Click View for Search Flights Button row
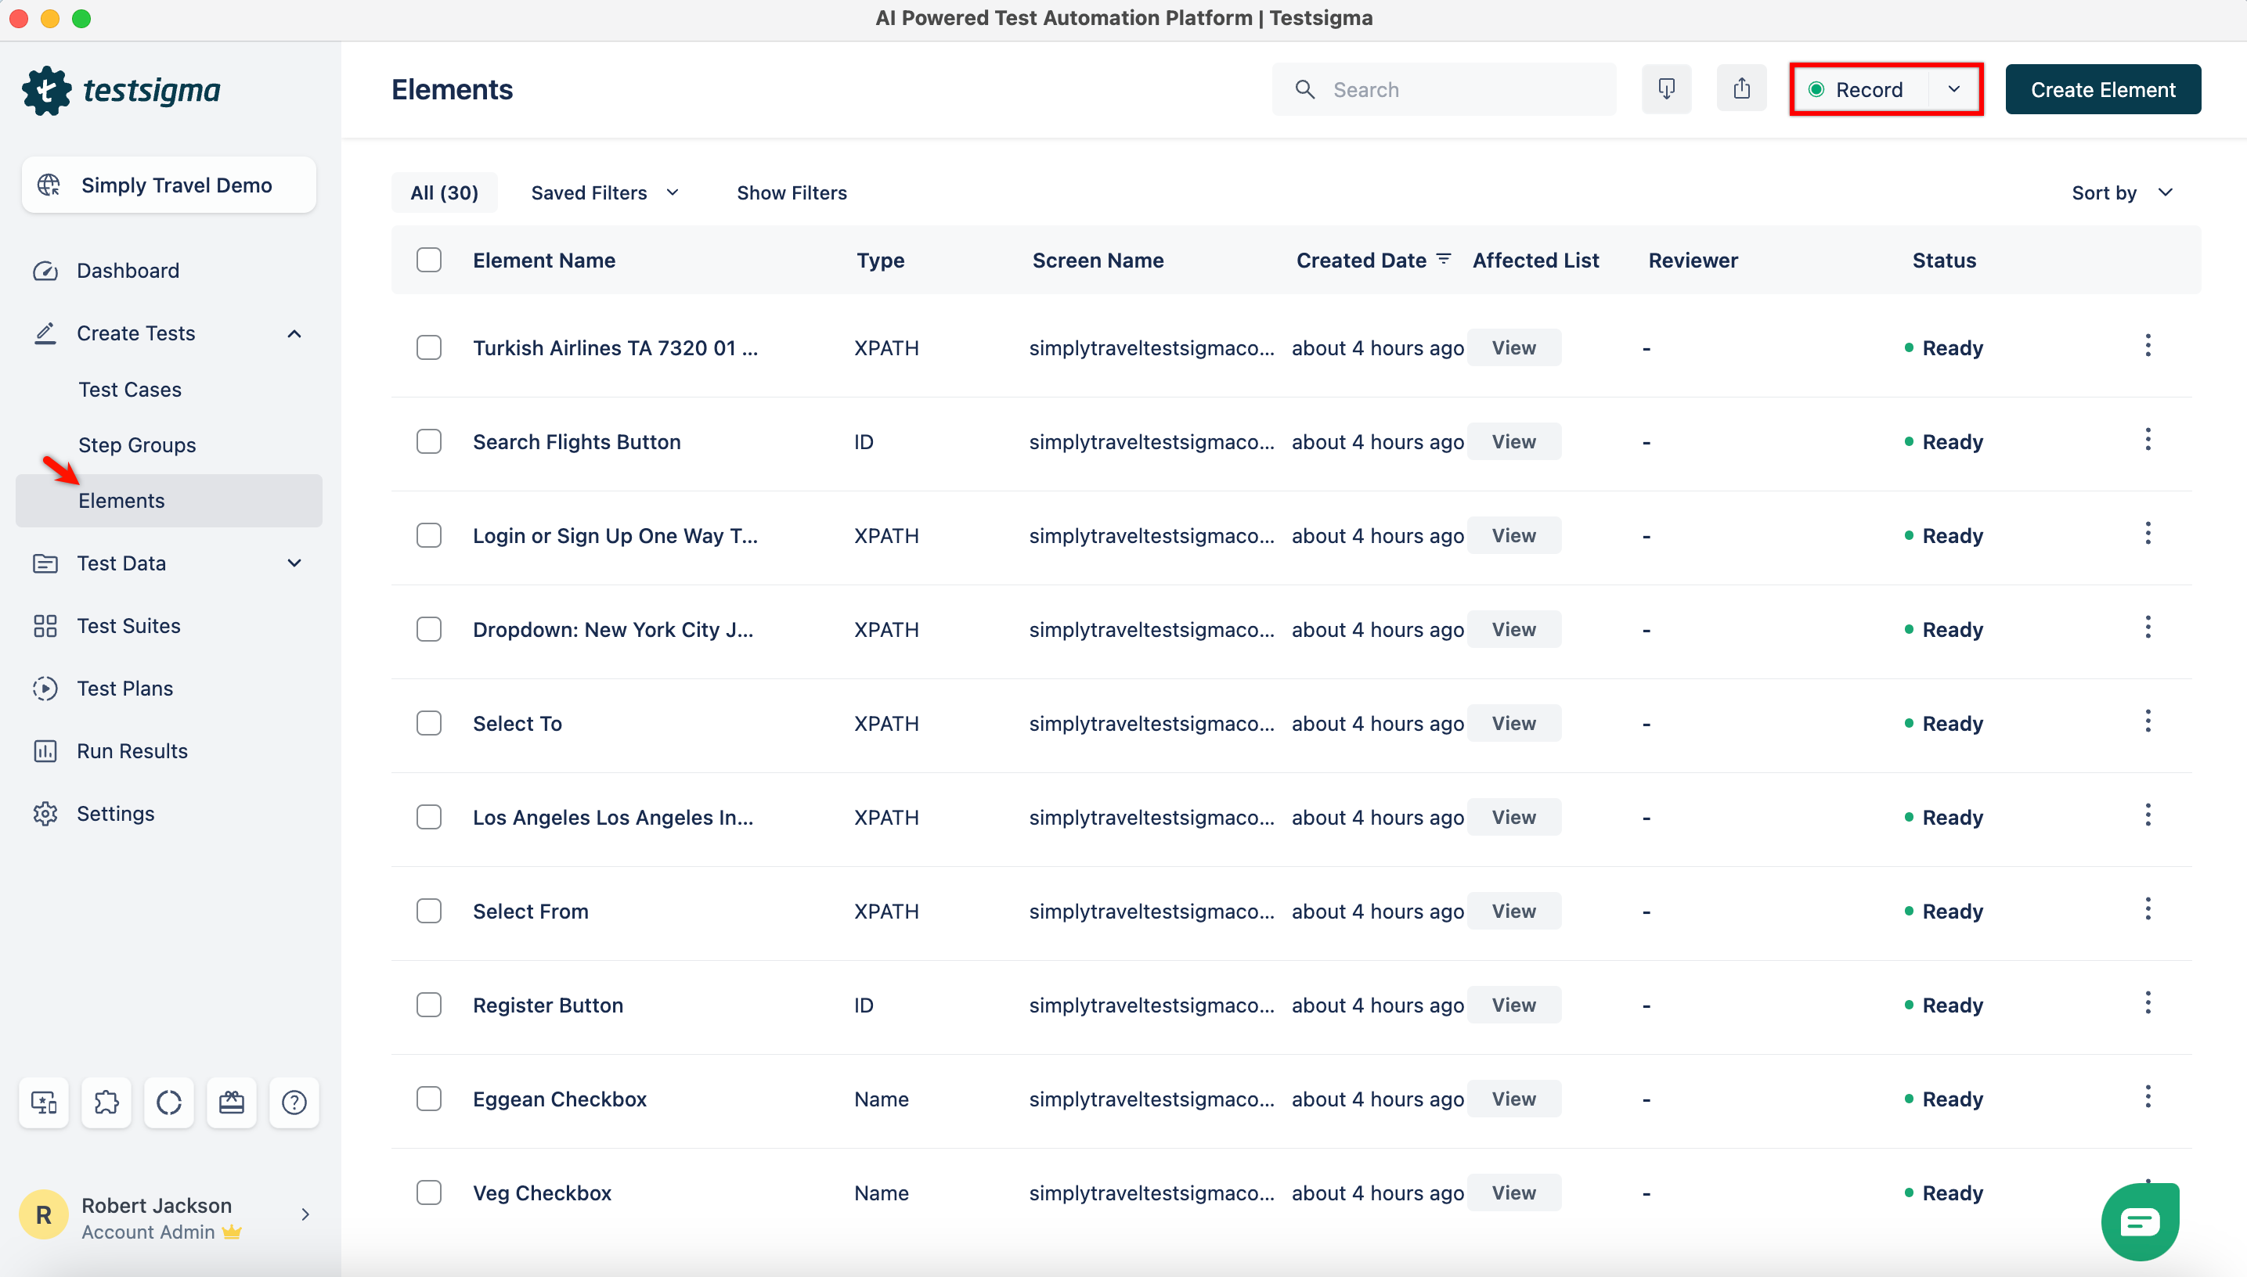This screenshot has width=2247, height=1277. click(1513, 442)
